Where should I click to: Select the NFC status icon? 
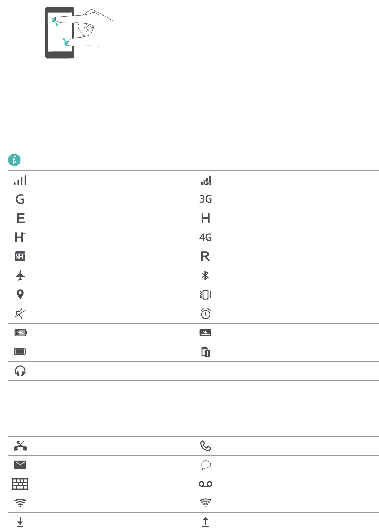[20, 256]
